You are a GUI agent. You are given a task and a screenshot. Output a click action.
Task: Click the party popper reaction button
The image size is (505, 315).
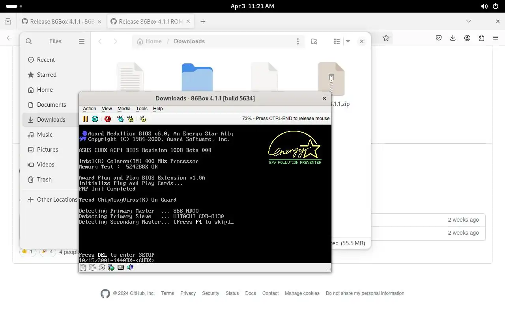click(x=47, y=252)
